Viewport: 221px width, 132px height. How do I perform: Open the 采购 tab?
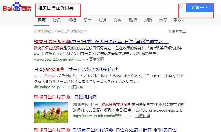[x=148, y=20]
